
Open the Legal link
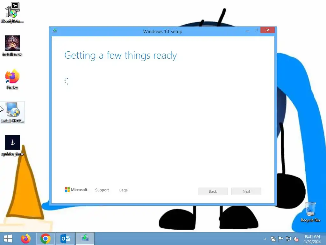point(124,190)
